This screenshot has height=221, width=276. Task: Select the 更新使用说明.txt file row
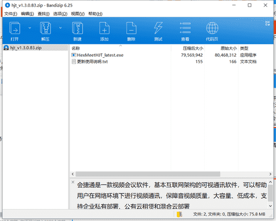tap(171, 62)
